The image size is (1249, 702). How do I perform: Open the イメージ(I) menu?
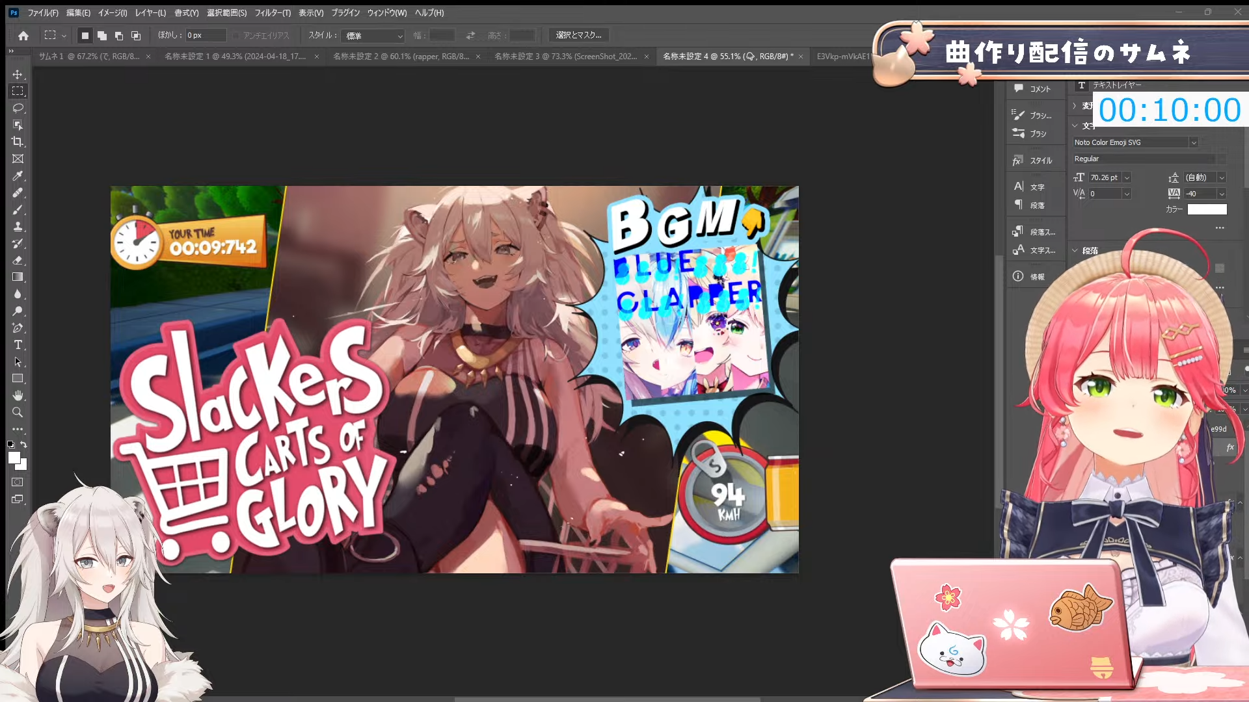tap(113, 13)
